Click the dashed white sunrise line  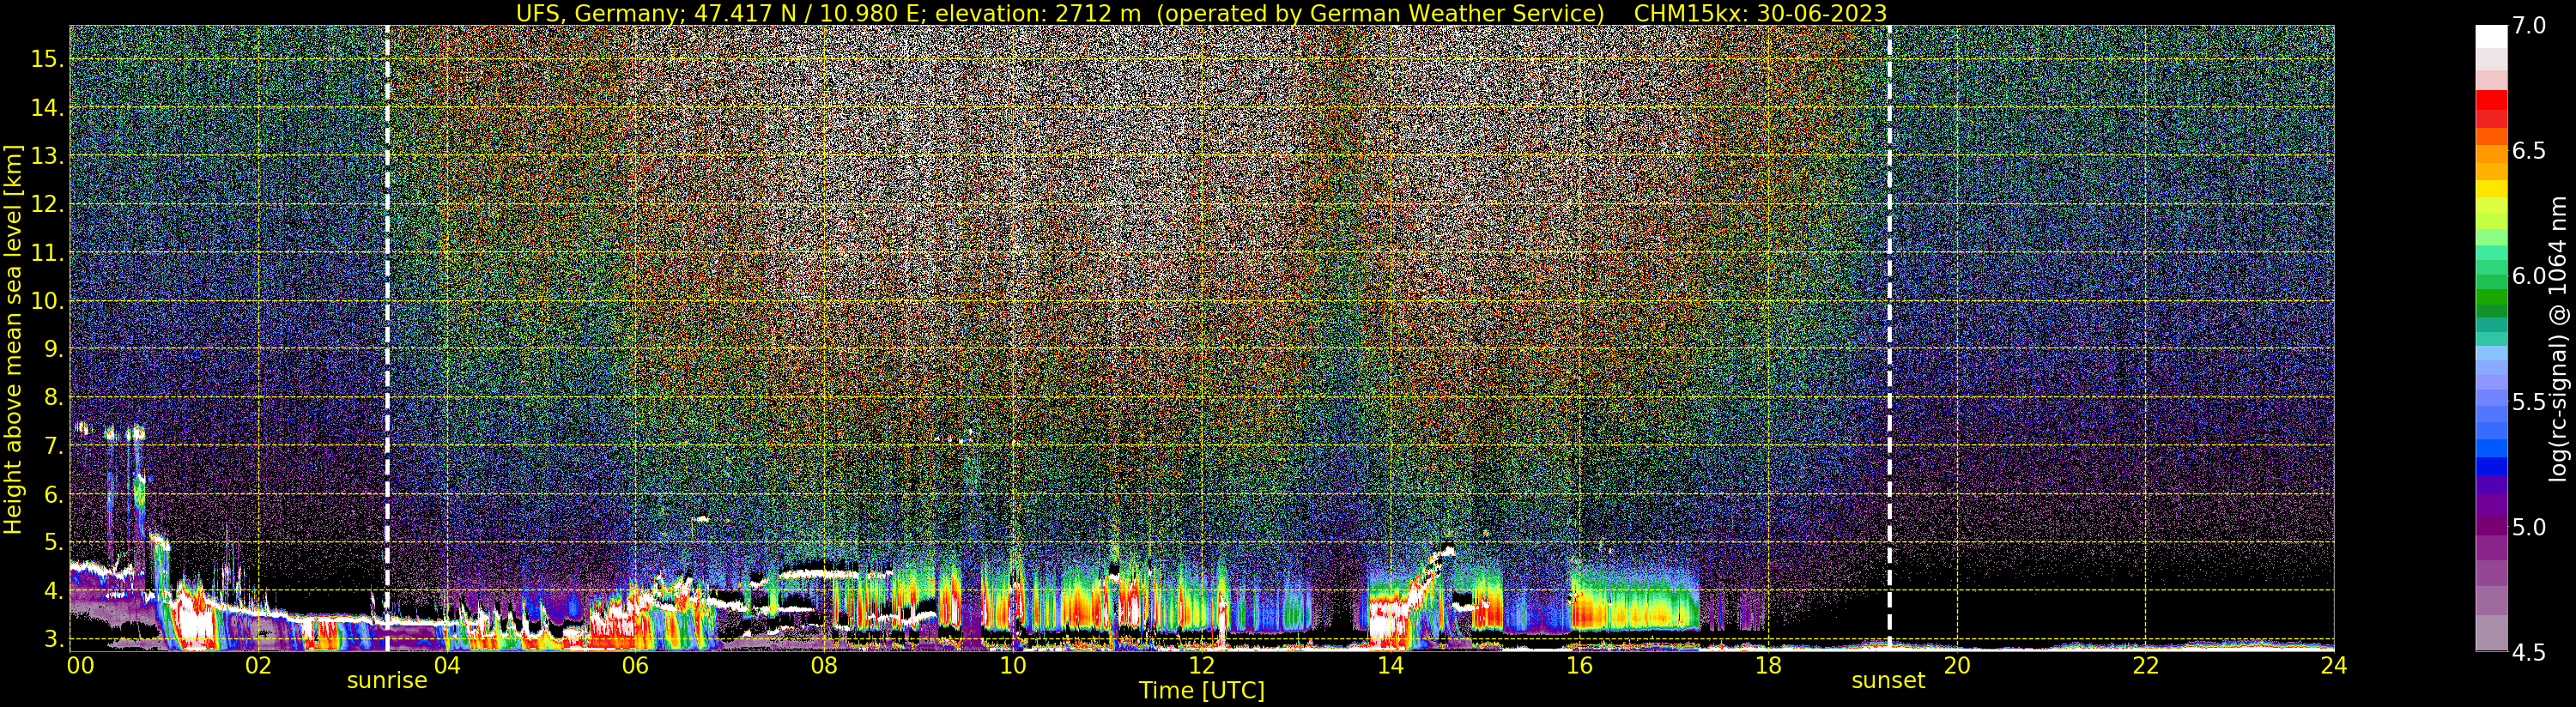(387, 338)
